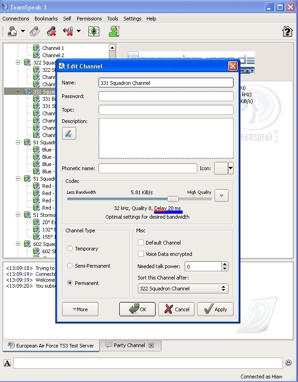Open the Help menu

pyautogui.click(x=151, y=19)
